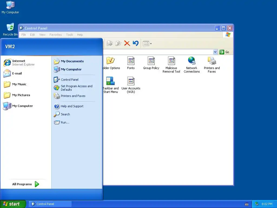
Task: Expand the address bar dropdown arrow
Action: click(x=215, y=52)
